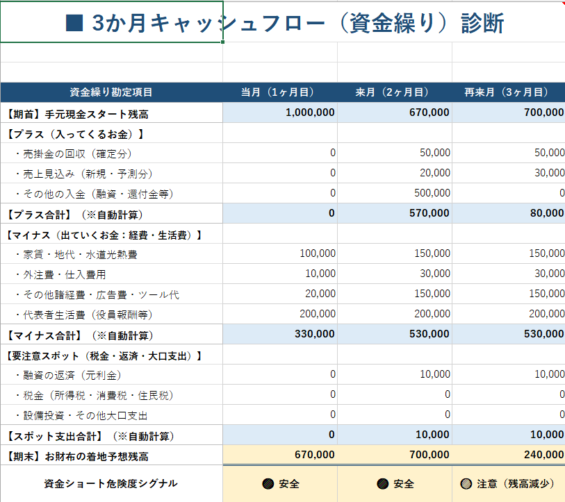Select the 330,000 マイナス合計 cell
Image resolution: width=565 pixels, height=502 pixels.
[x=280, y=334]
